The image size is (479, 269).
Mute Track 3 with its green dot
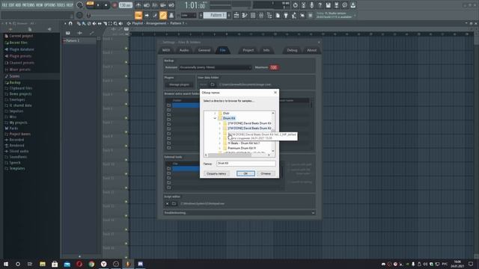click(x=126, y=76)
